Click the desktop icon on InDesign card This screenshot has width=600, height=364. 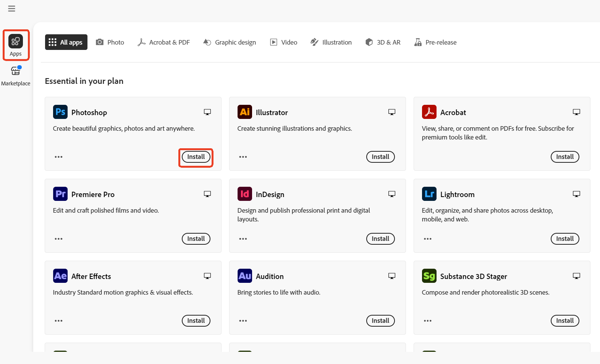[392, 194]
